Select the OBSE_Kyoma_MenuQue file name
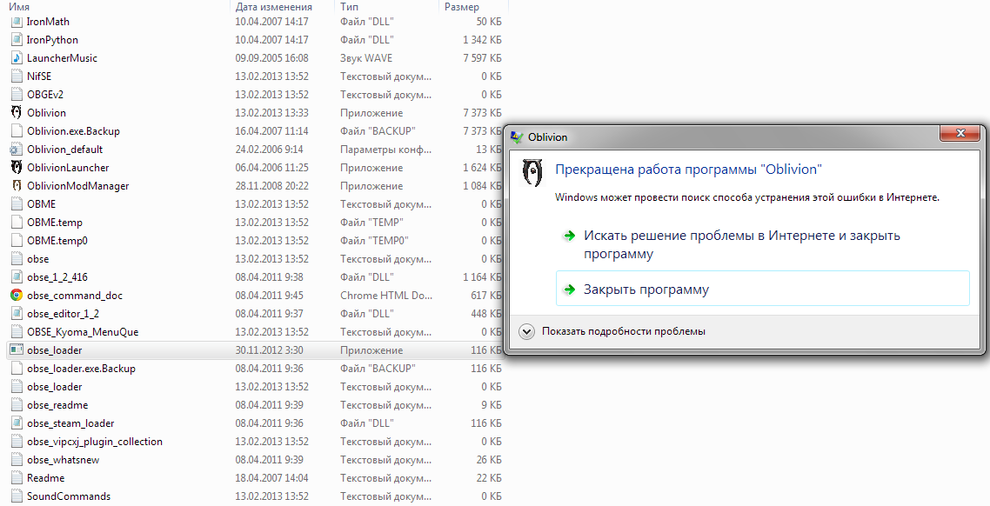 pos(83,332)
